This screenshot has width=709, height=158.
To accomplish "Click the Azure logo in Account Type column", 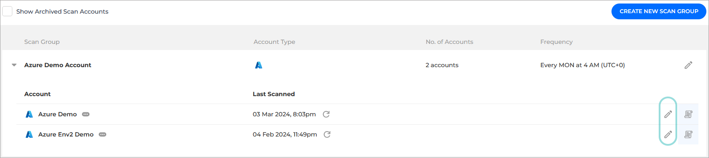I will 259,65.
